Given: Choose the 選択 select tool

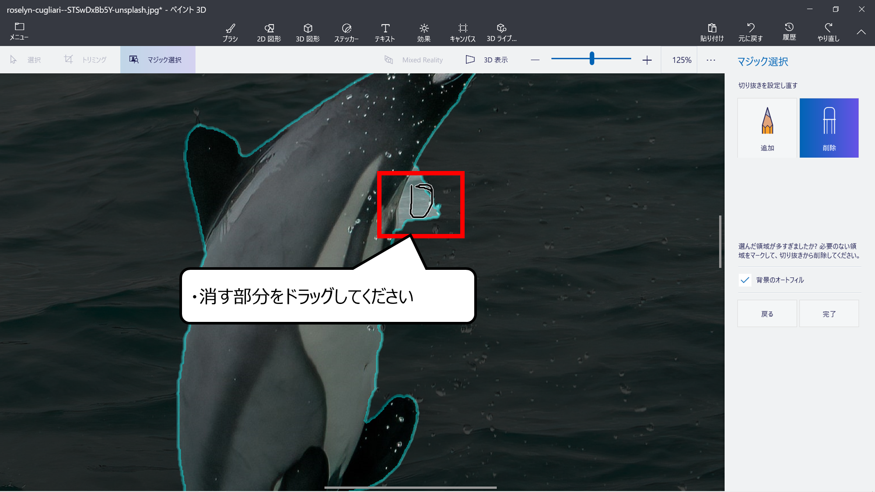Looking at the screenshot, I should pyautogui.click(x=25, y=59).
